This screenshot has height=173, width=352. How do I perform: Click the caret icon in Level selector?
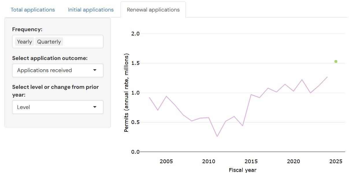tap(95, 107)
